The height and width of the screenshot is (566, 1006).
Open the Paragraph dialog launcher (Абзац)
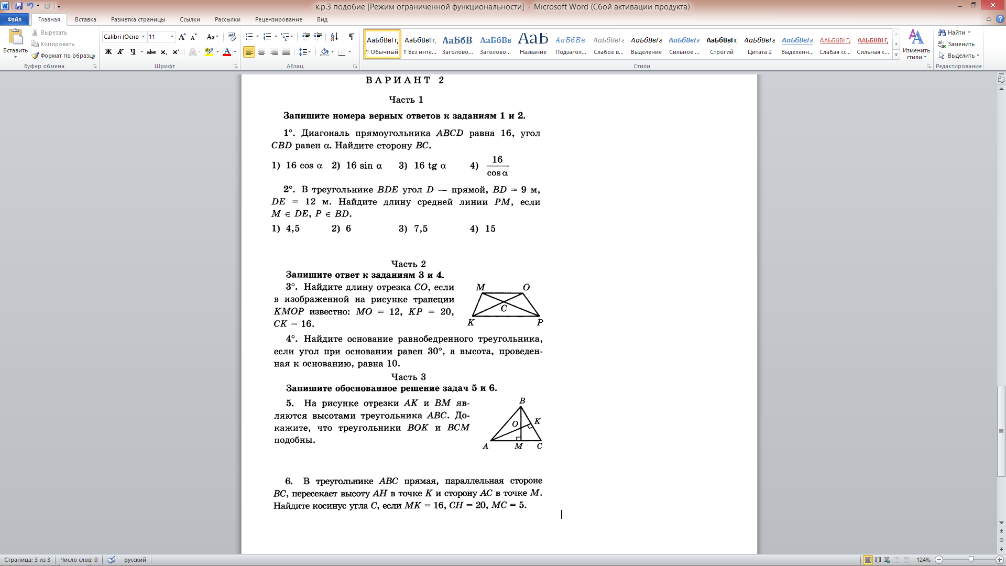[x=355, y=67]
